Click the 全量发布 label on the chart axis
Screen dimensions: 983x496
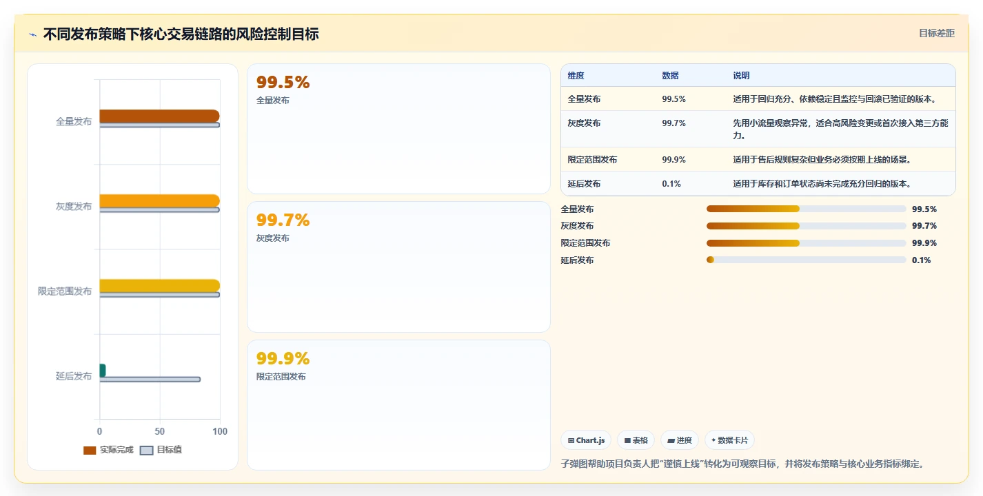[x=74, y=122]
